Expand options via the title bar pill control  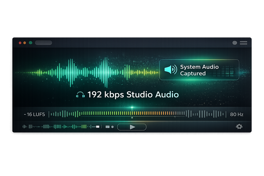point(43,42)
